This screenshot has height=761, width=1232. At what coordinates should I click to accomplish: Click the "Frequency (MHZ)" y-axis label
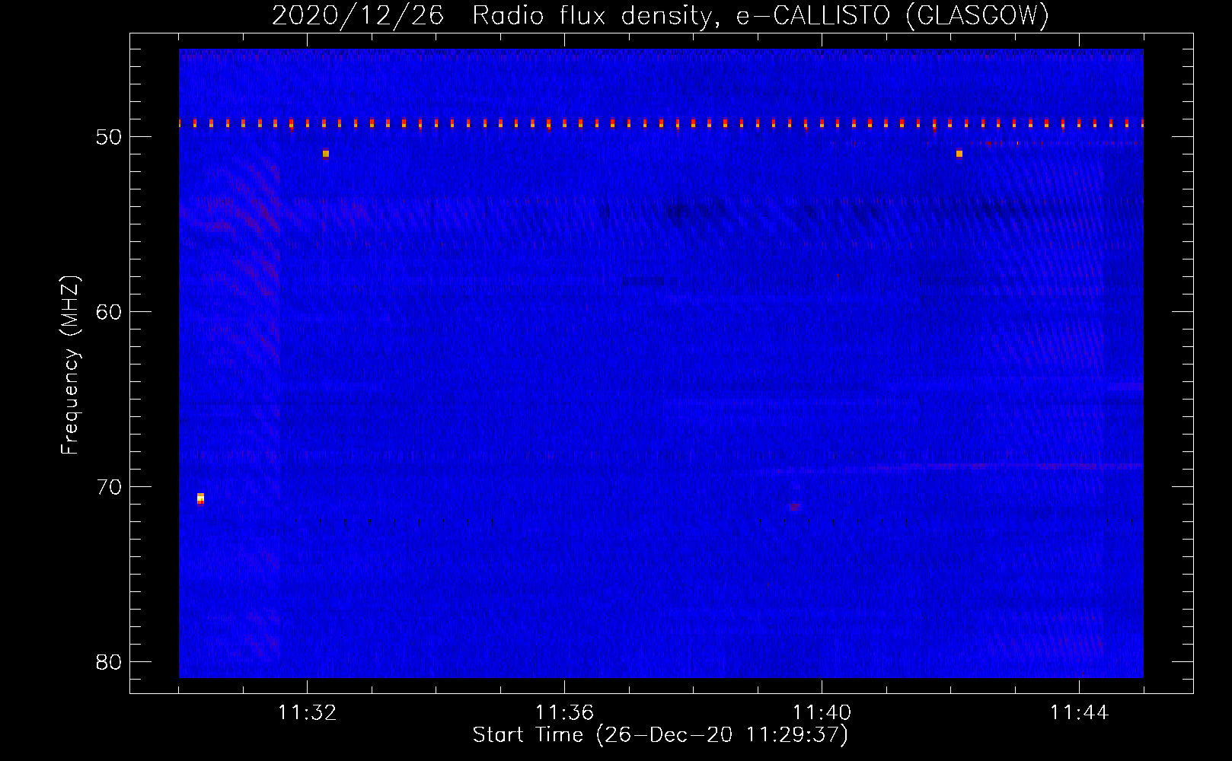[70, 365]
